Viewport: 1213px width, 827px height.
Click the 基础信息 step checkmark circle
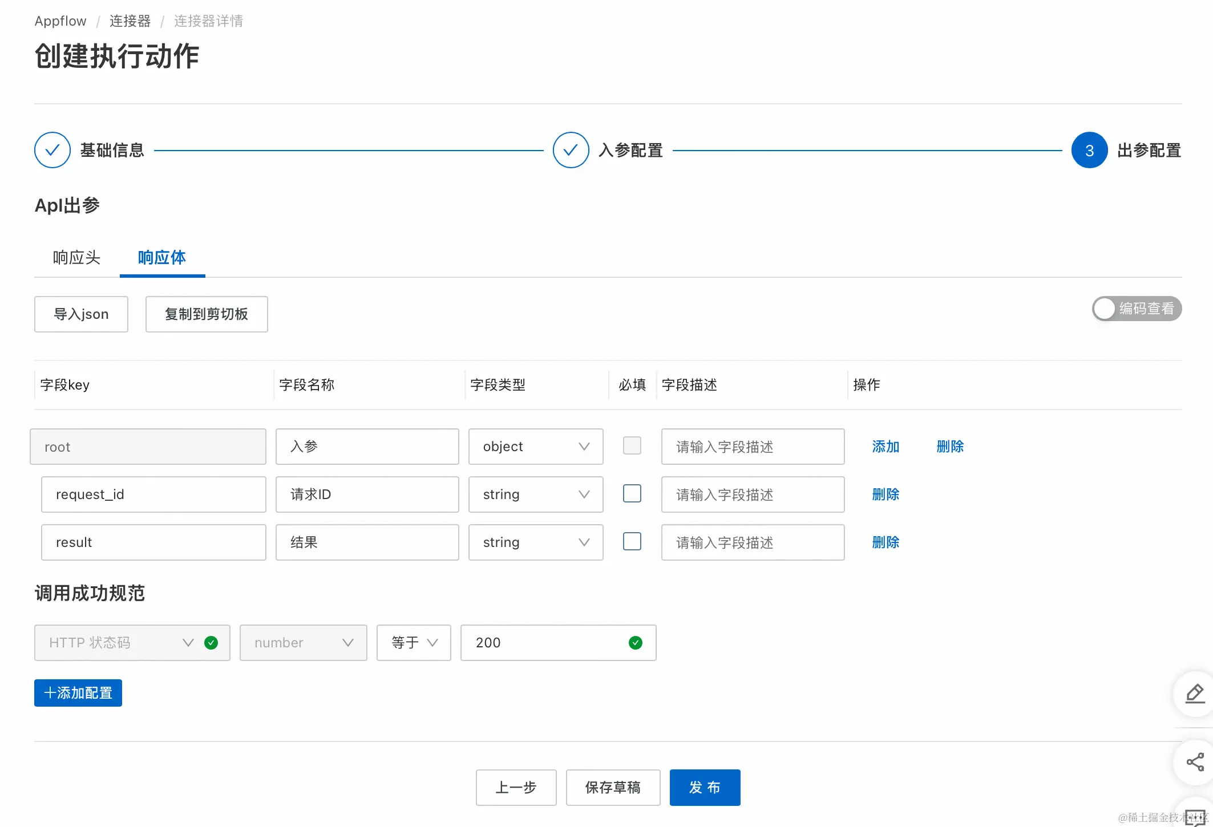click(x=52, y=150)
